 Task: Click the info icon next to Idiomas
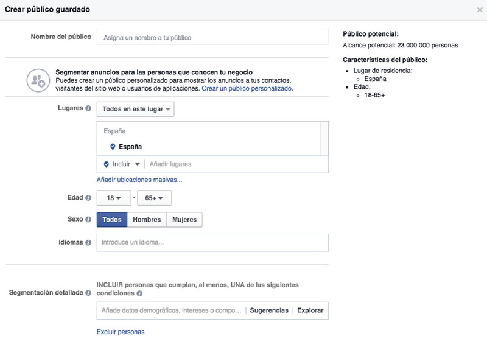coord(88,242)
